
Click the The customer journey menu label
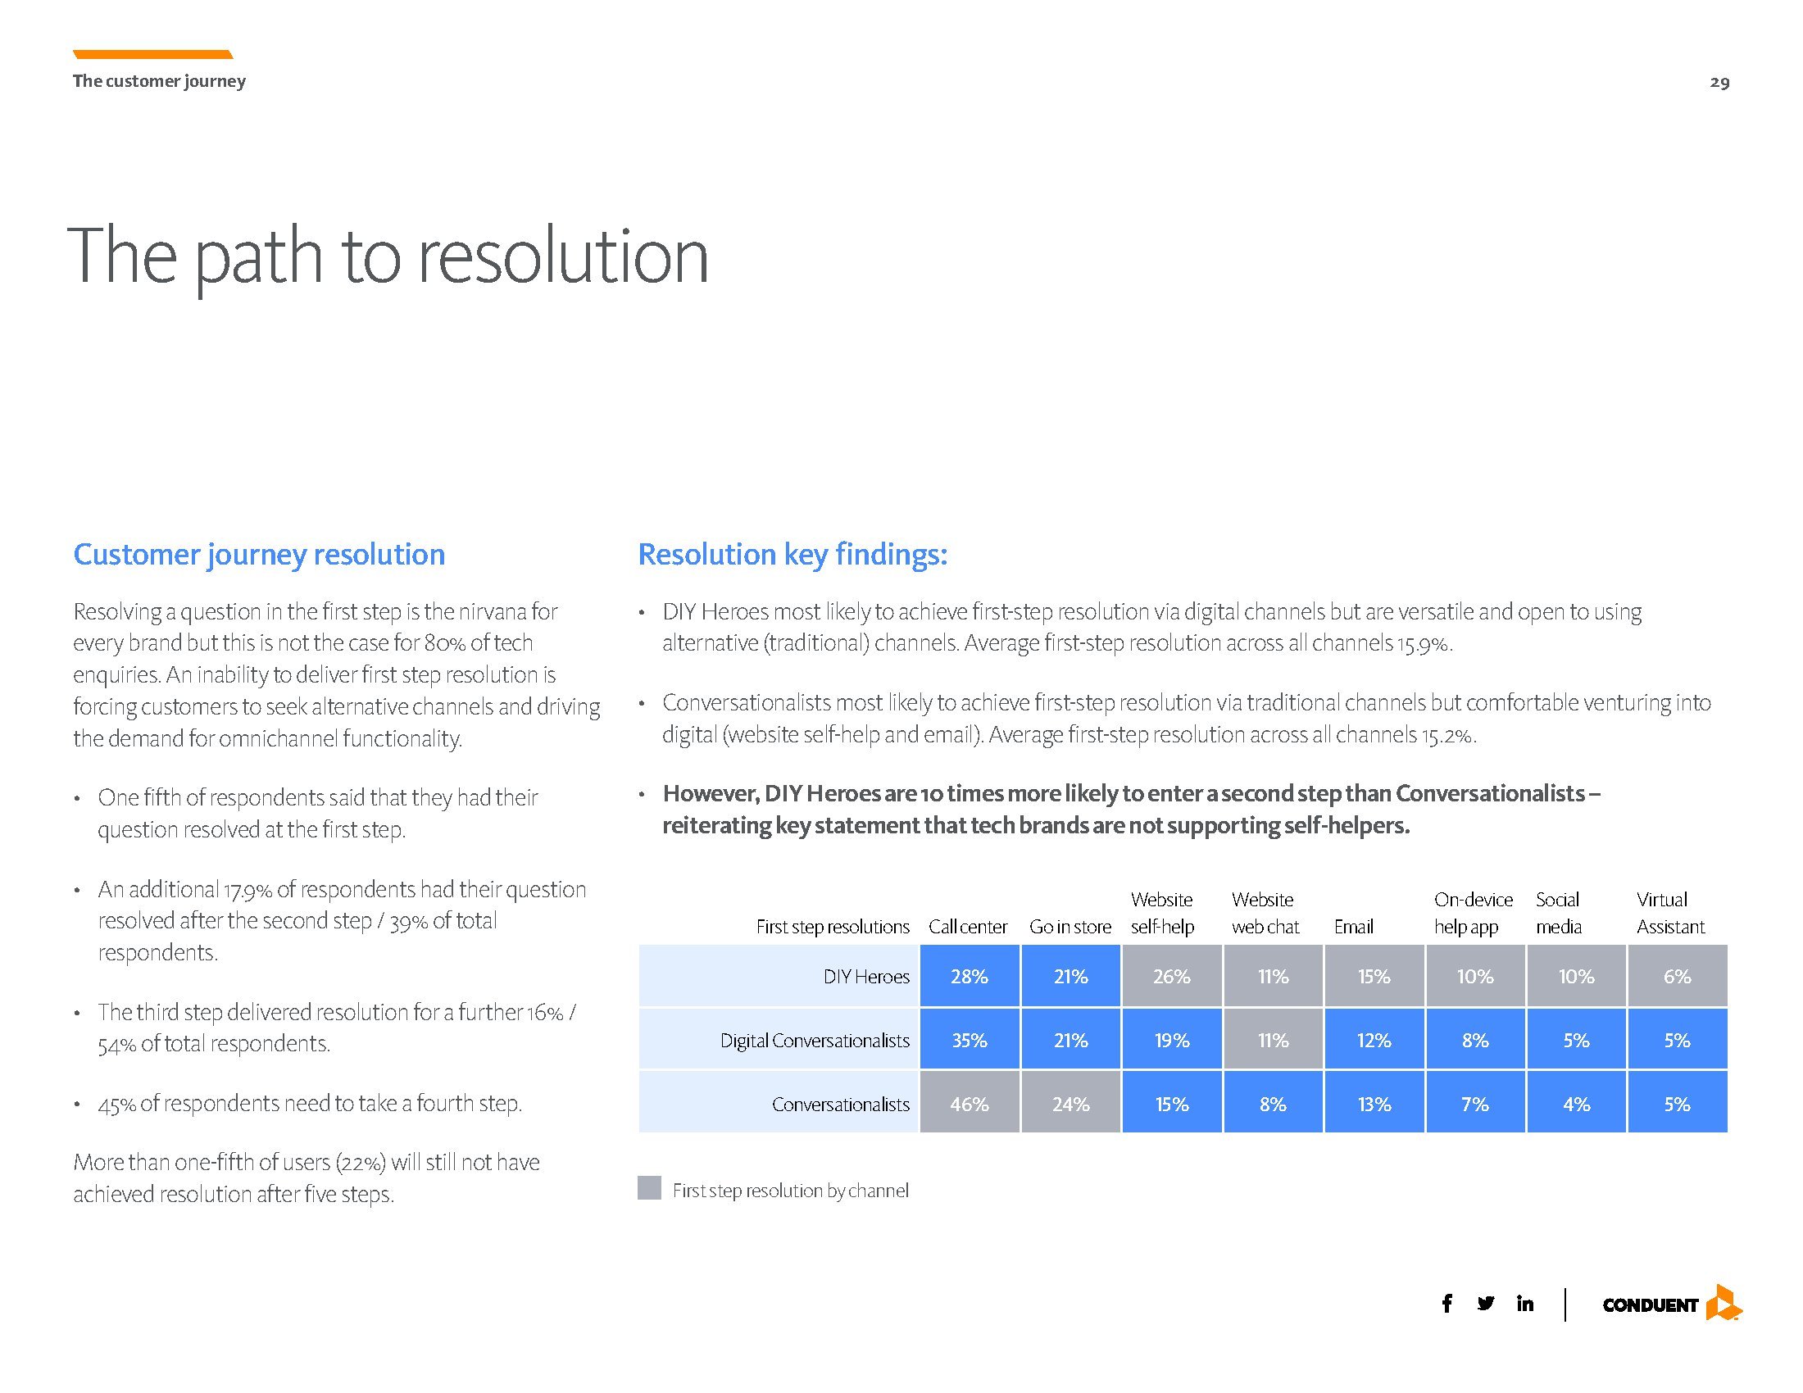tap(162, 80)
